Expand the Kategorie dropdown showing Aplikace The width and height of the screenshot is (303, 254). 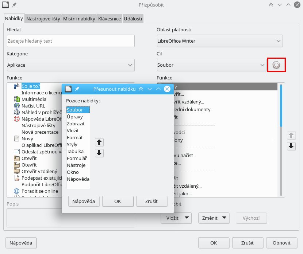point(71,65)
